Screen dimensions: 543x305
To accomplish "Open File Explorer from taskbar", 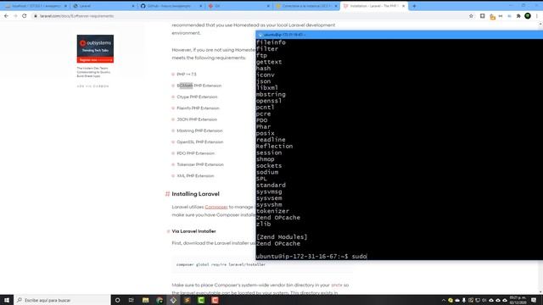I will coord(145,300).
